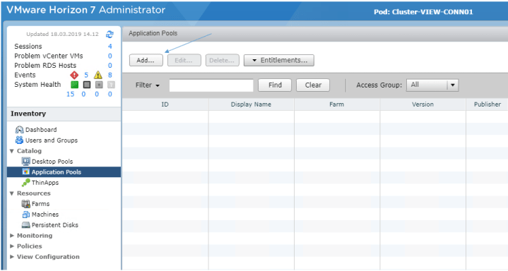Select Application Pools in the tree
The width and height of the screenshot is (508, 271).
[x=57, y=172]
